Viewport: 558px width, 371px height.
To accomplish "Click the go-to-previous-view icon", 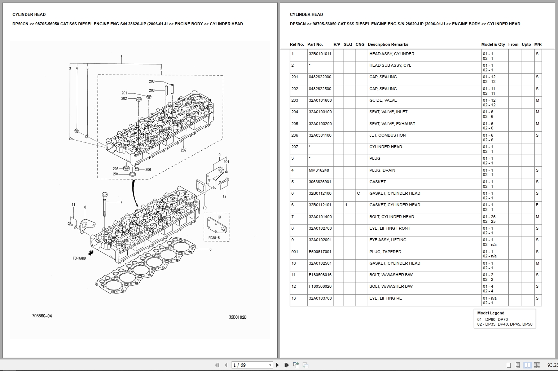I will click(296, 365).
